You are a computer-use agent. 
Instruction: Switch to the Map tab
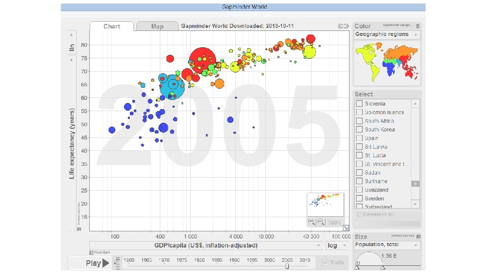(x=157, y=26)
